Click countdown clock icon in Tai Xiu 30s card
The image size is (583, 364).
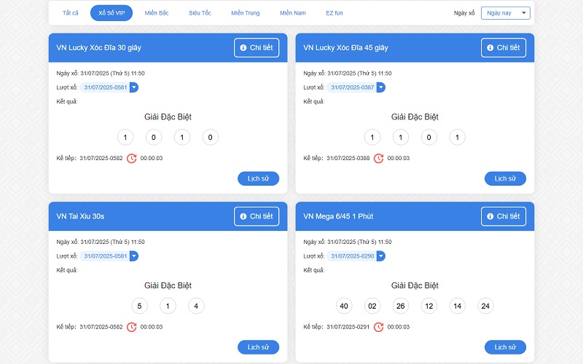tap(131, 327)
